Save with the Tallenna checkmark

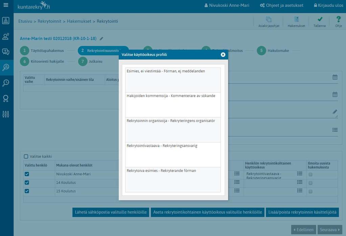[320, 22]
